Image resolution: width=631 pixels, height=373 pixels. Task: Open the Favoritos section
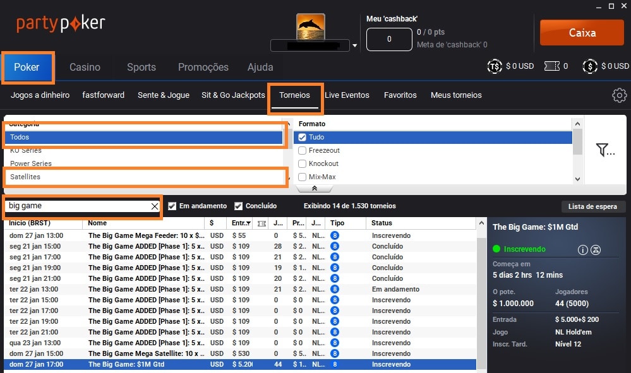pos(400,95)
